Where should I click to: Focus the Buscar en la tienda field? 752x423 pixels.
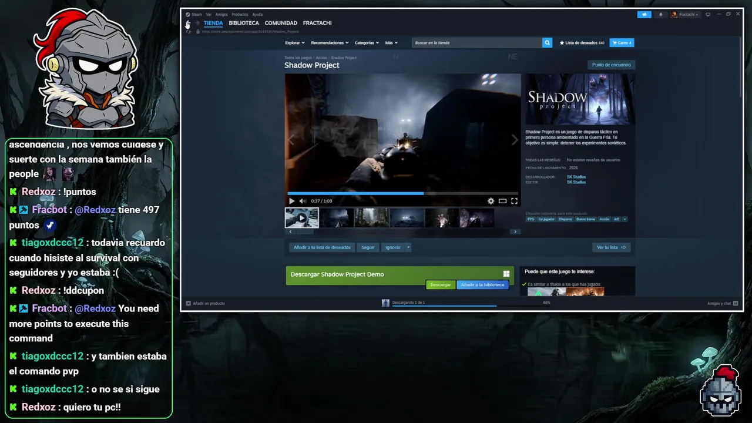477,43
